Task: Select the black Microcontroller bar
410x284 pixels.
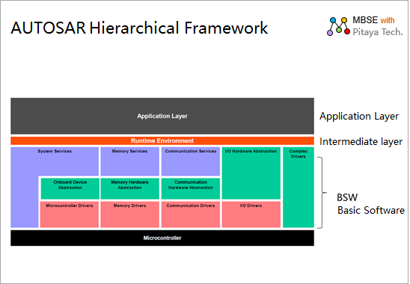Action: [162, 238]
